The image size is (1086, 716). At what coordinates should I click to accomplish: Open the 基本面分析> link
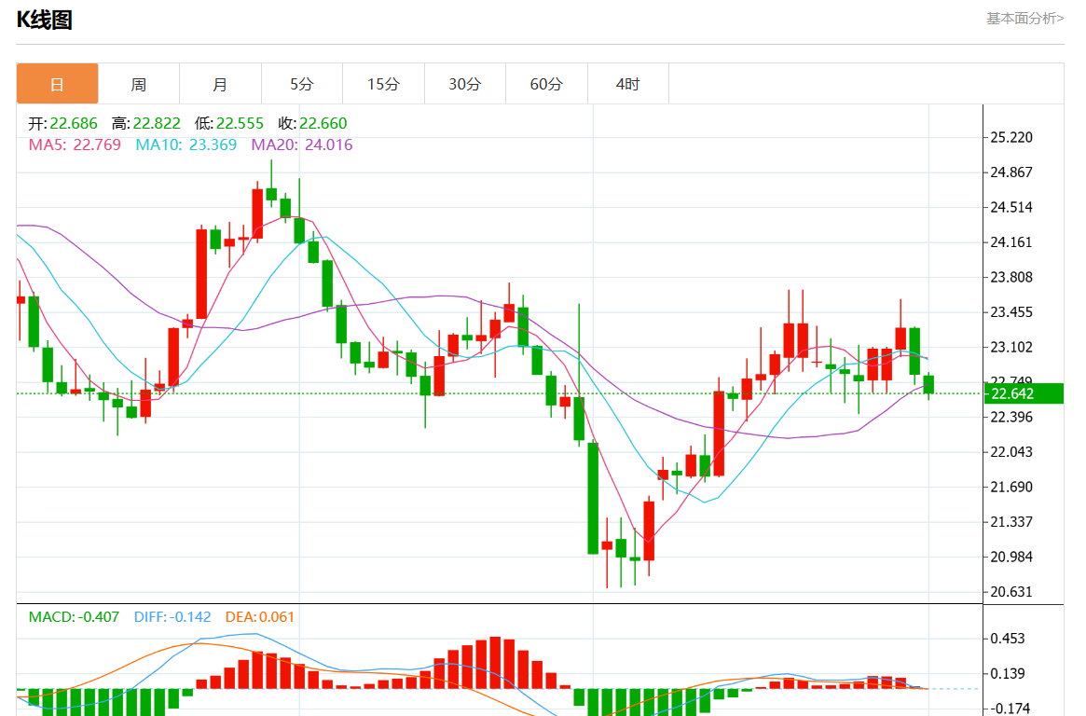(x=1025, y=19)
